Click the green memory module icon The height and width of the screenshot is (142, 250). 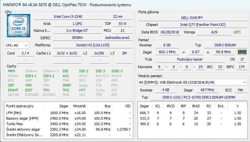[242, 52]
